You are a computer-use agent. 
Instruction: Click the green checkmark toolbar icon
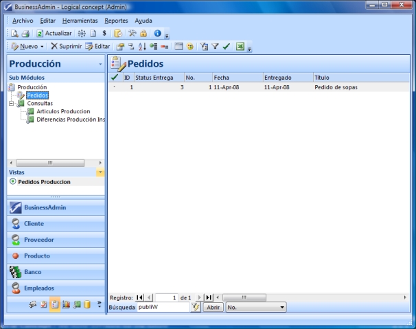tap(225, 46)
